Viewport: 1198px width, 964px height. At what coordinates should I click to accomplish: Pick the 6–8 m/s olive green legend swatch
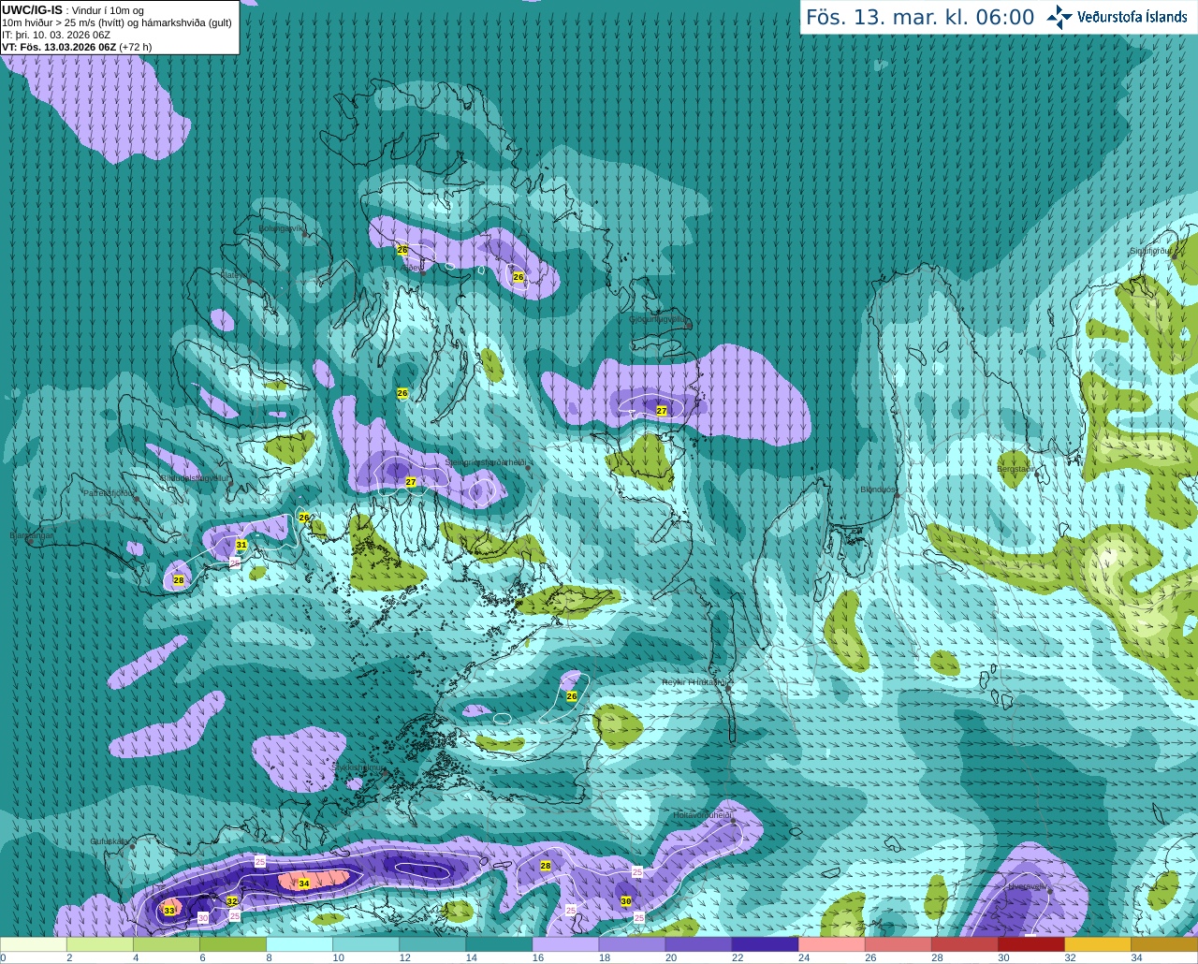pyautogui.click(x=234, y=944)
